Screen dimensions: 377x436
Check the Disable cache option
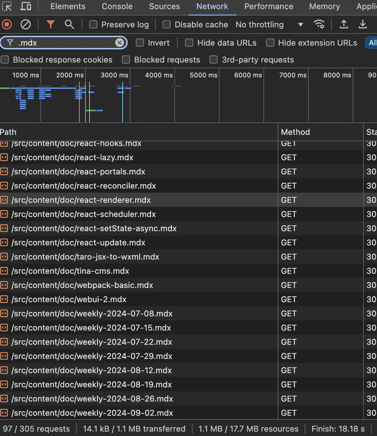[167, 25]
